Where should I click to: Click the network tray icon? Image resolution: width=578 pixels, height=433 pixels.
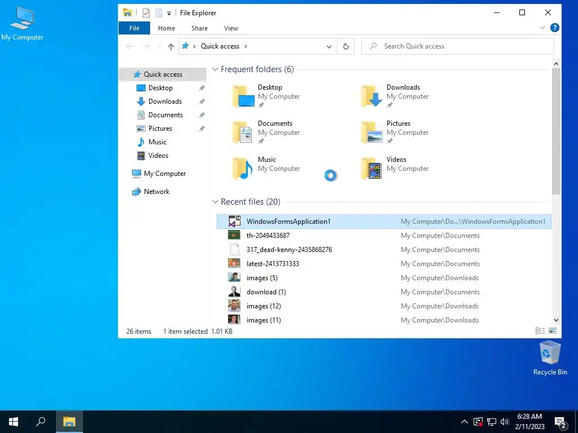point(492,422)
